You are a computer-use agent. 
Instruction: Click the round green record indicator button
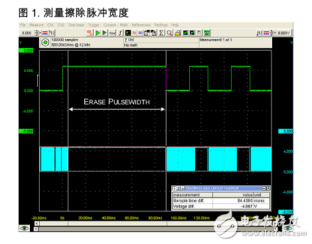pos(45,42)
